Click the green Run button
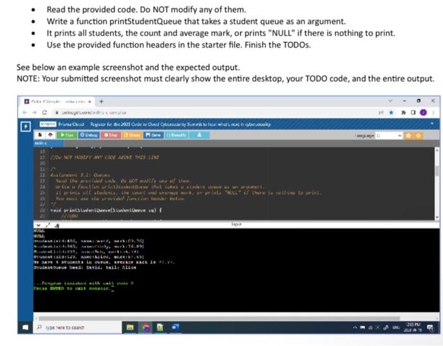 point(66,135)
